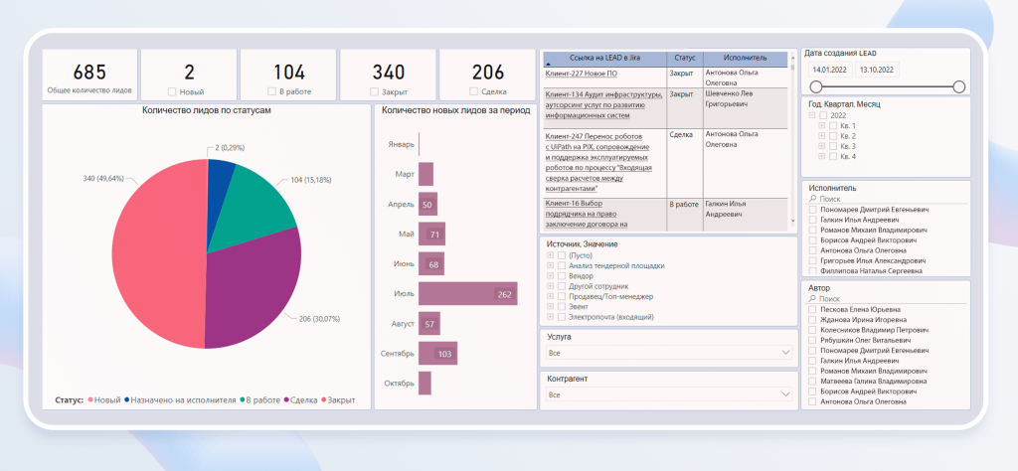The height and width of the screenshot is (471, 1018).
Task: Click the Май bar showing 71
Action: point(431,234)
